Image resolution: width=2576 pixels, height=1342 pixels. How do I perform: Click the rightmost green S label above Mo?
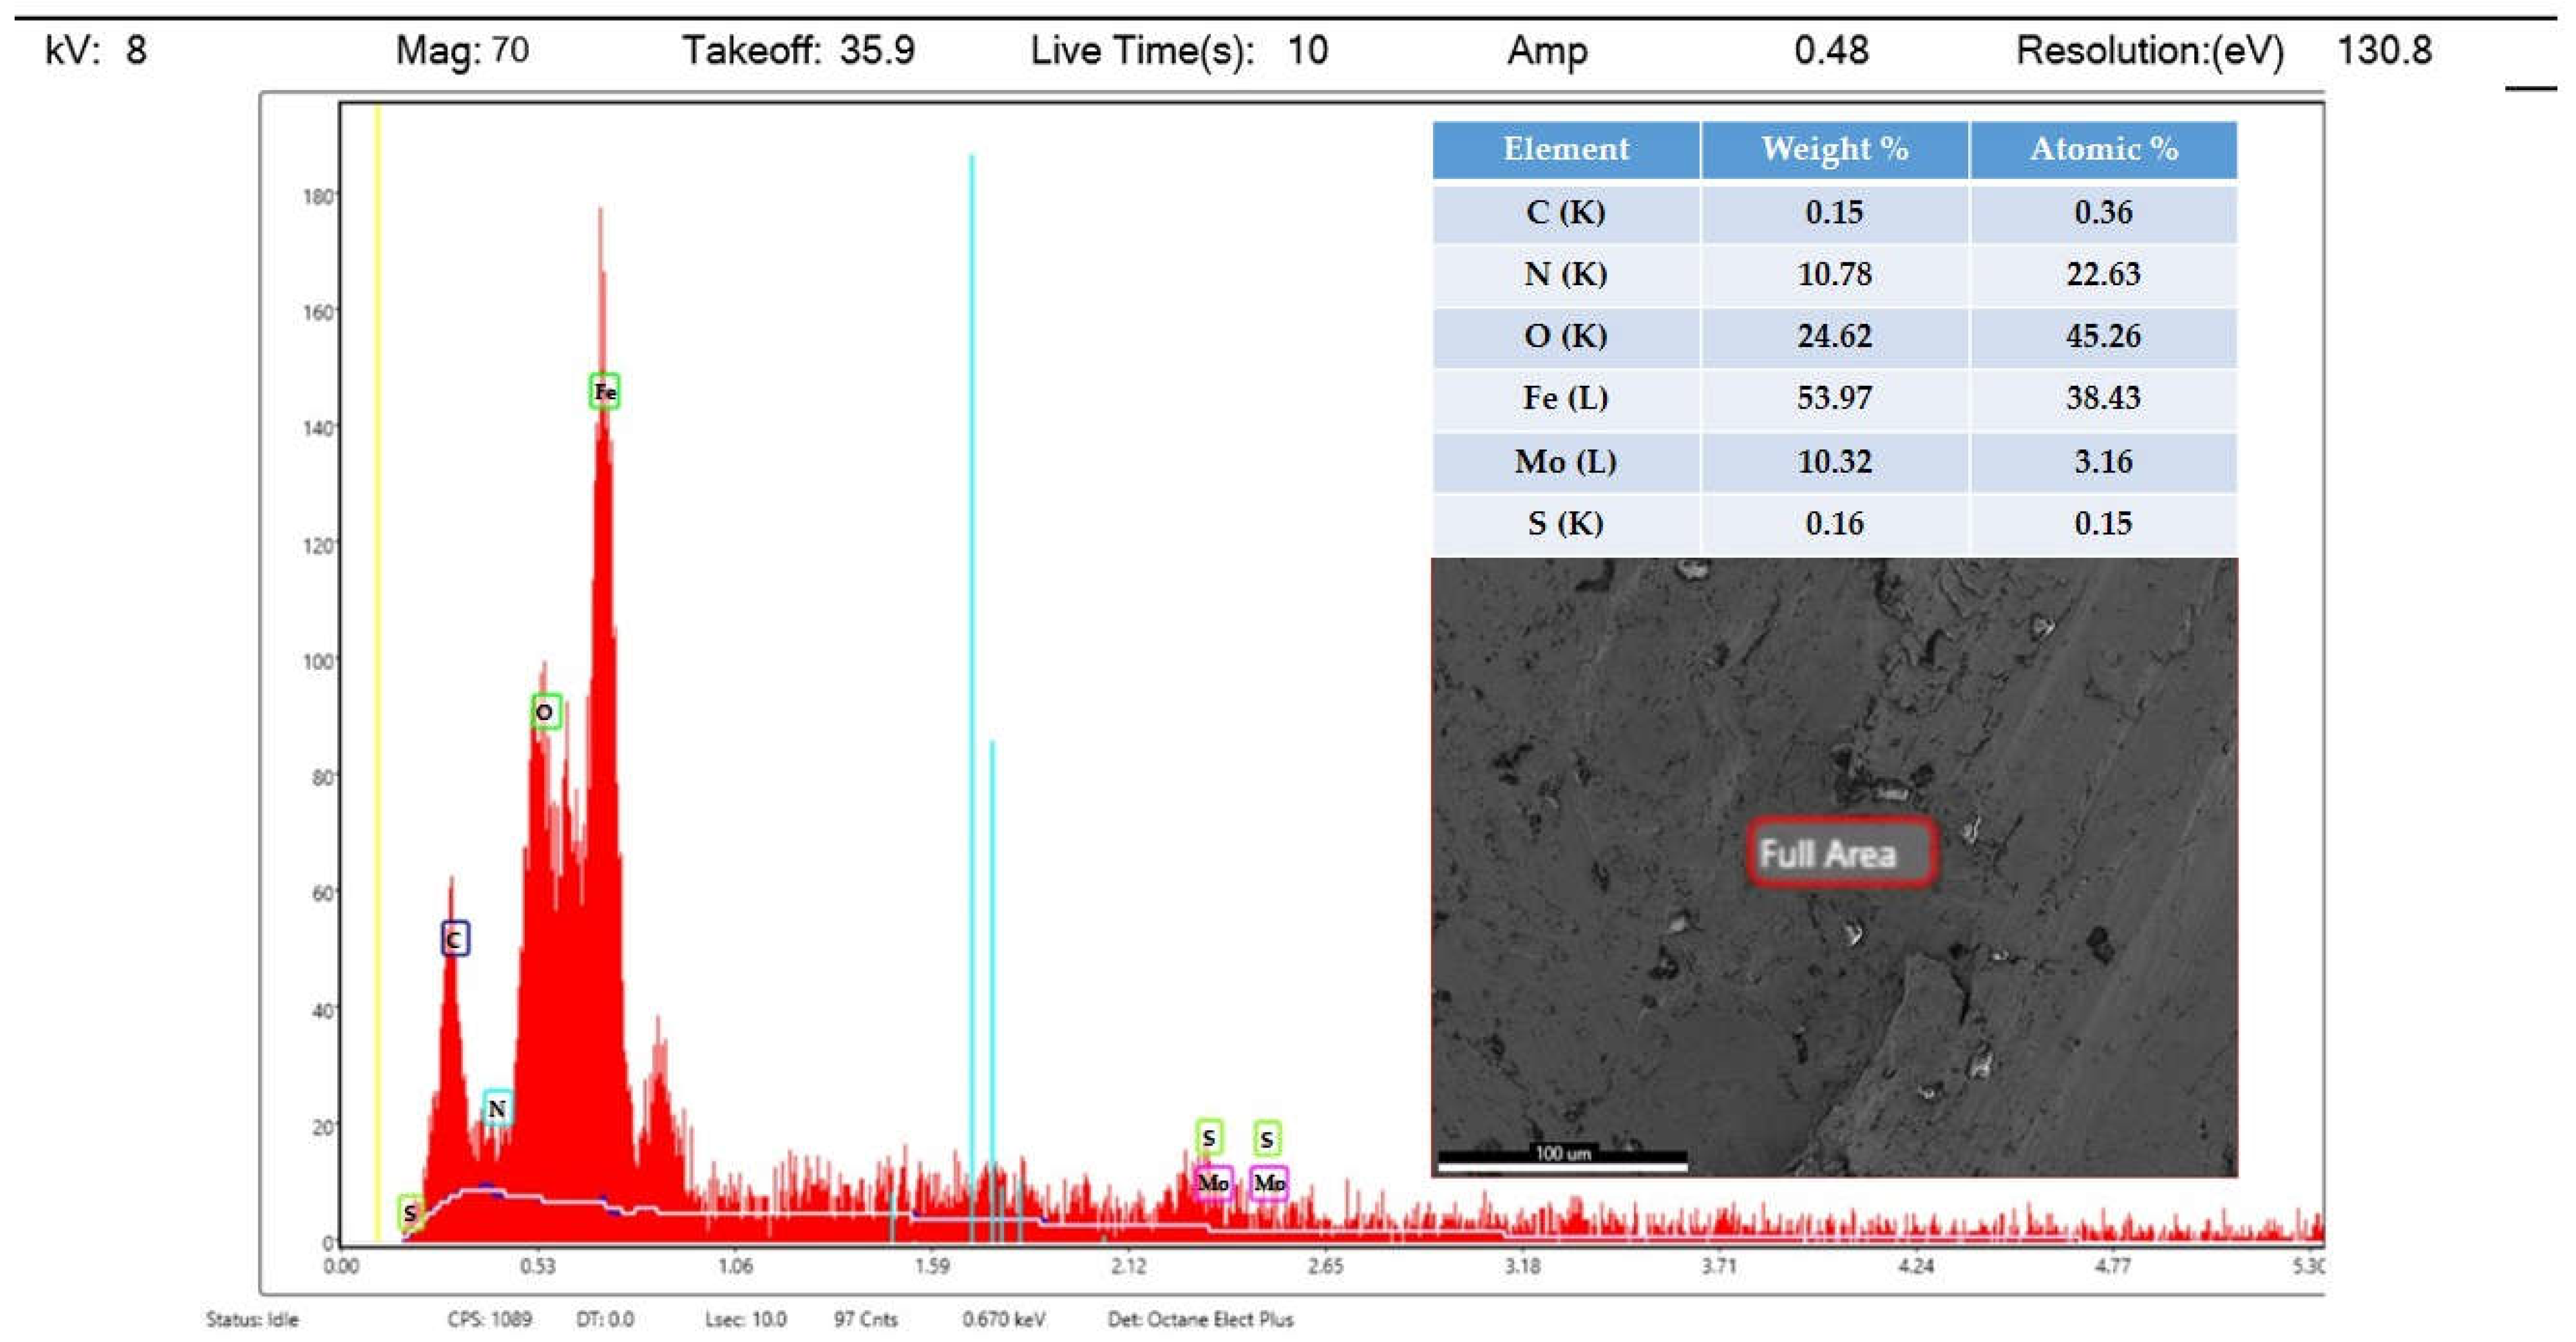click(1267, 1139)
